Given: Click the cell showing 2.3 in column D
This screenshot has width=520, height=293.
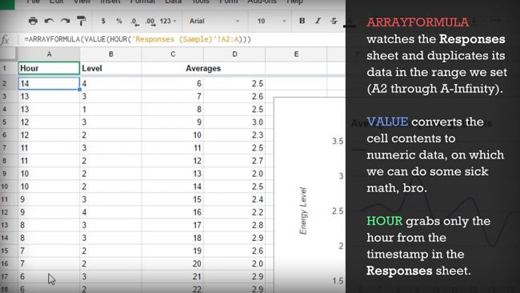Looking at the screenshot, I should coord(234,135).
